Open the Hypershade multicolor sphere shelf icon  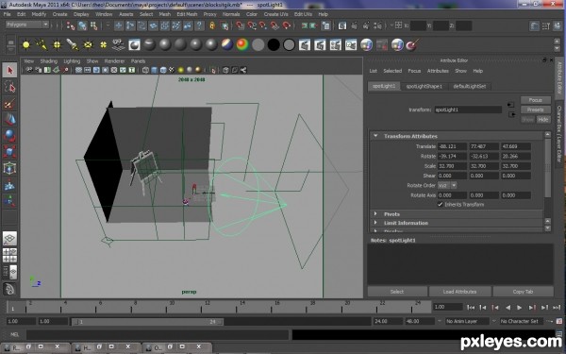tap(366, 44)
